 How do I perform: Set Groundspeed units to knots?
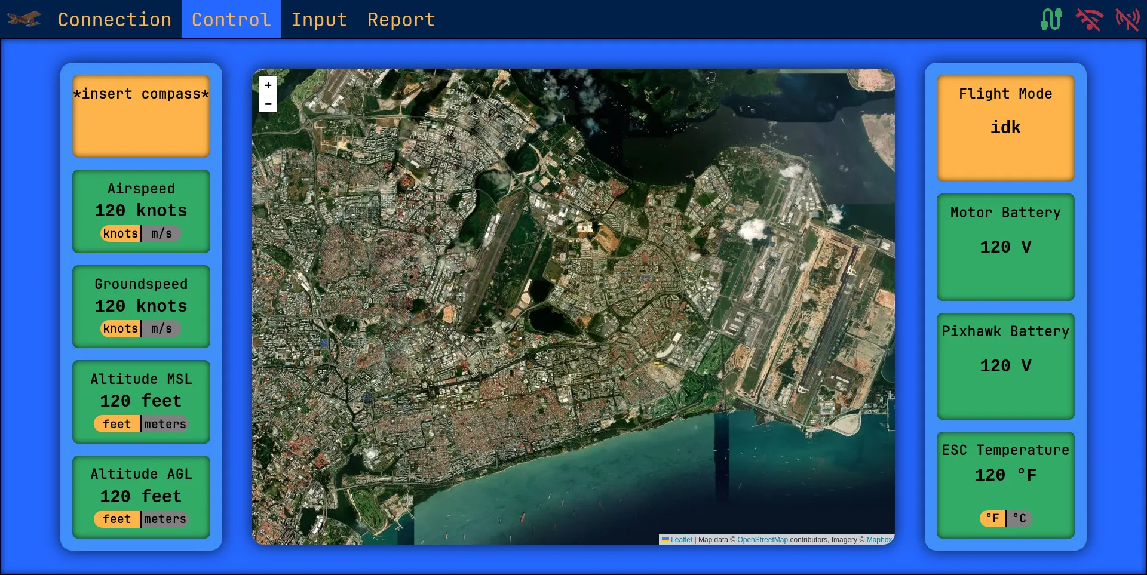[121, 328]
